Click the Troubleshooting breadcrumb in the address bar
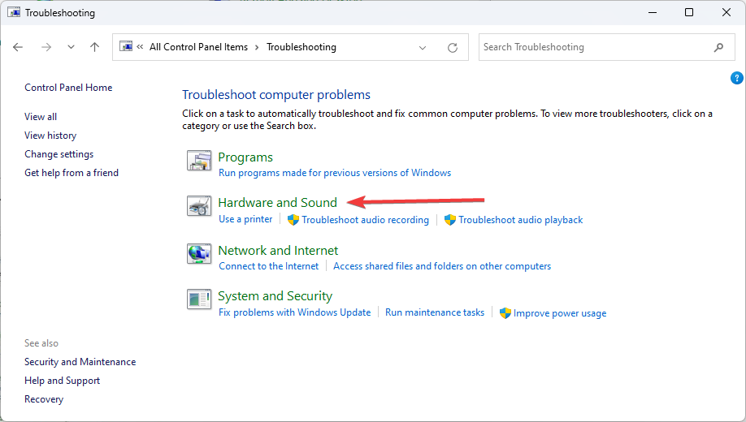 click(301, 47)
